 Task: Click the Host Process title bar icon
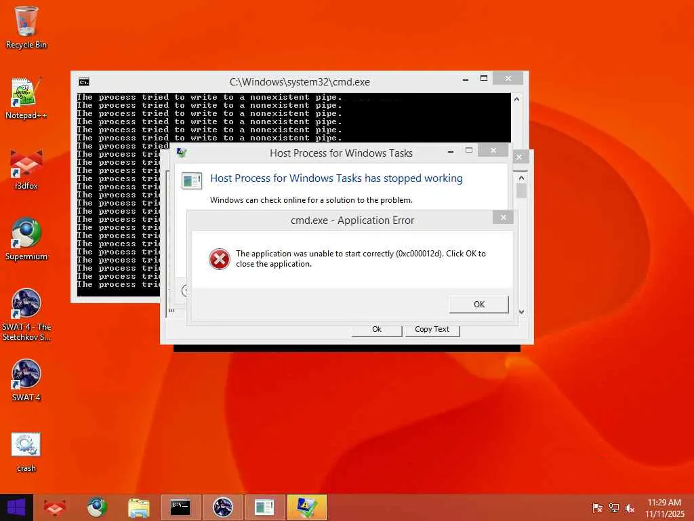click(x=182, y=153)
